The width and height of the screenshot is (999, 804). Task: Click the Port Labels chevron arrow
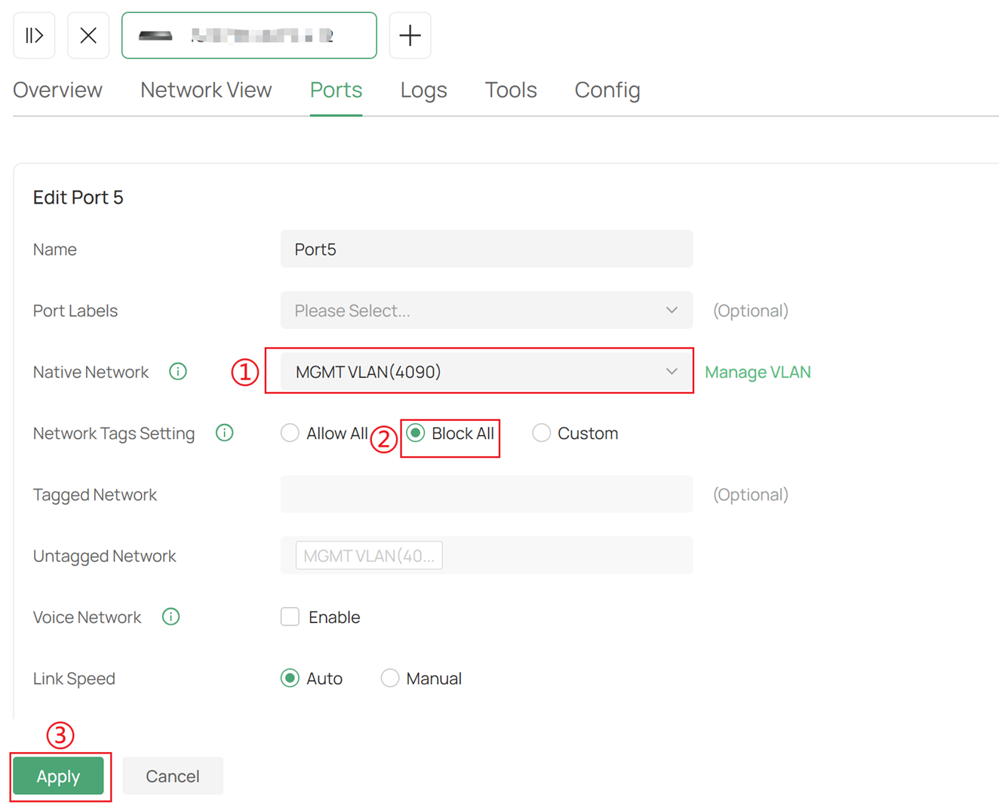pyautogui.click(x=672, y=310)
